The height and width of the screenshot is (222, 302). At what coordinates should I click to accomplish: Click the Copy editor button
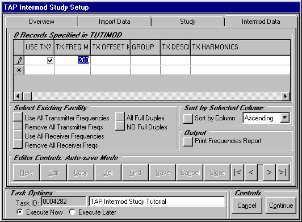[81, 172]
